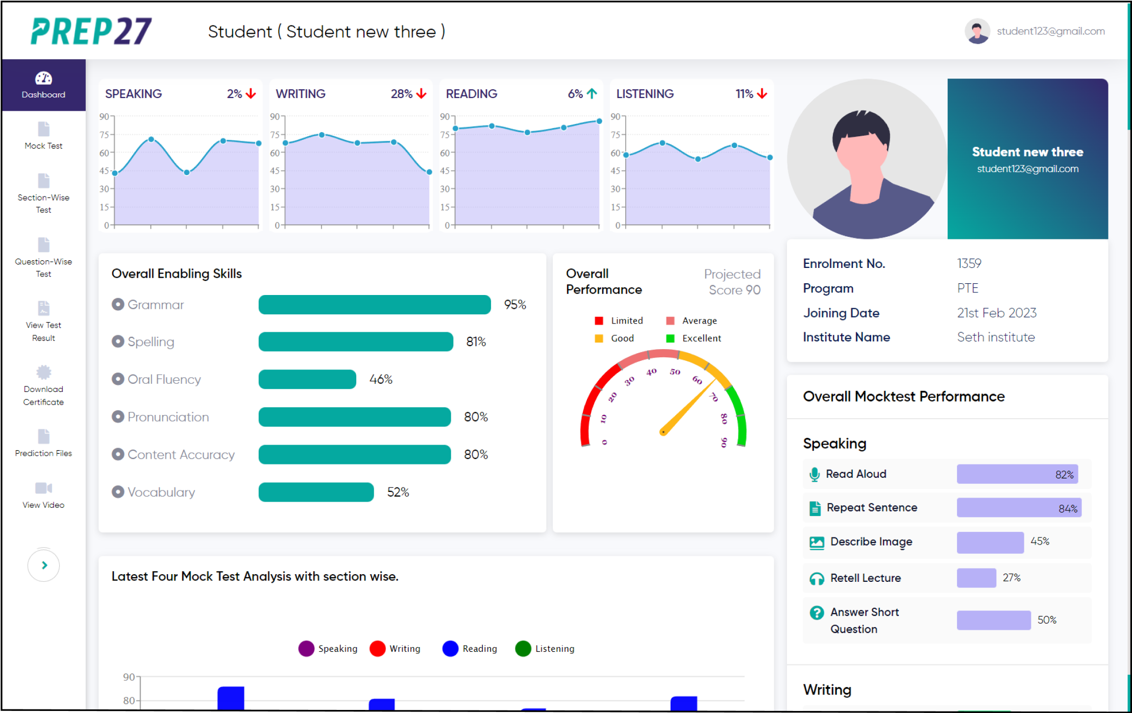Click the Read Aloud microphone icon

817,474
